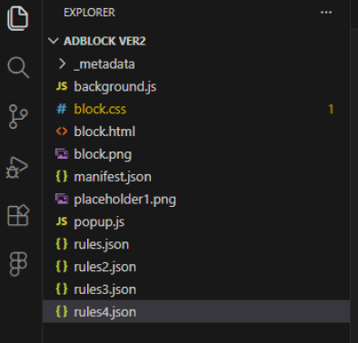Open Explorer more actions ellipsis menu
Image resolution: width=358 pixels, height=343 pixels.
(326, 13)
